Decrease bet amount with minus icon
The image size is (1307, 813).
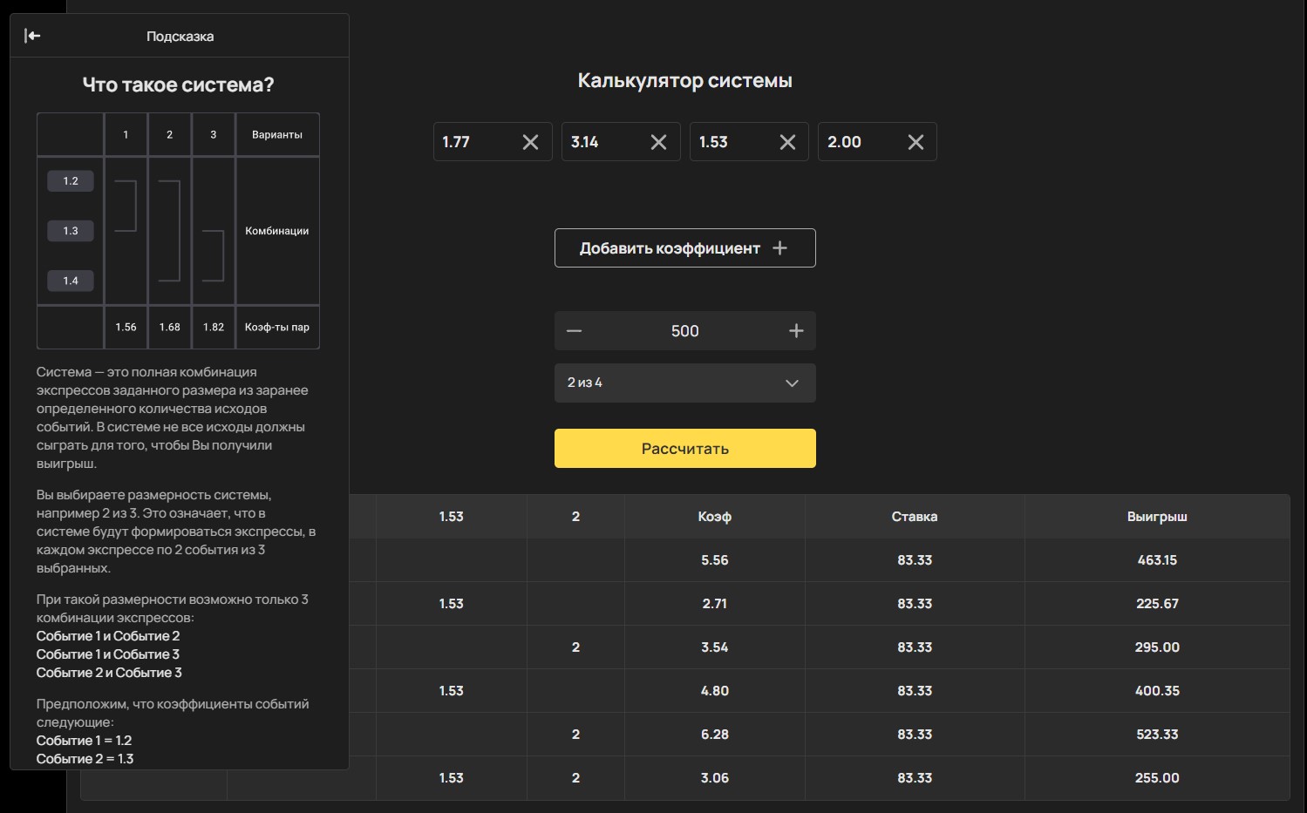point(574,331)
